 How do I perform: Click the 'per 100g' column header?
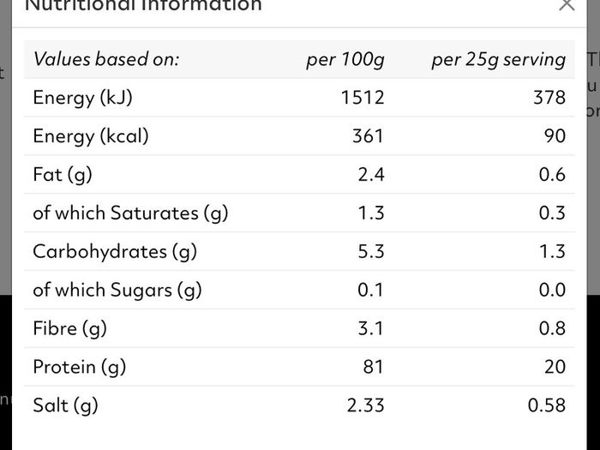click(x=345, y=60)
